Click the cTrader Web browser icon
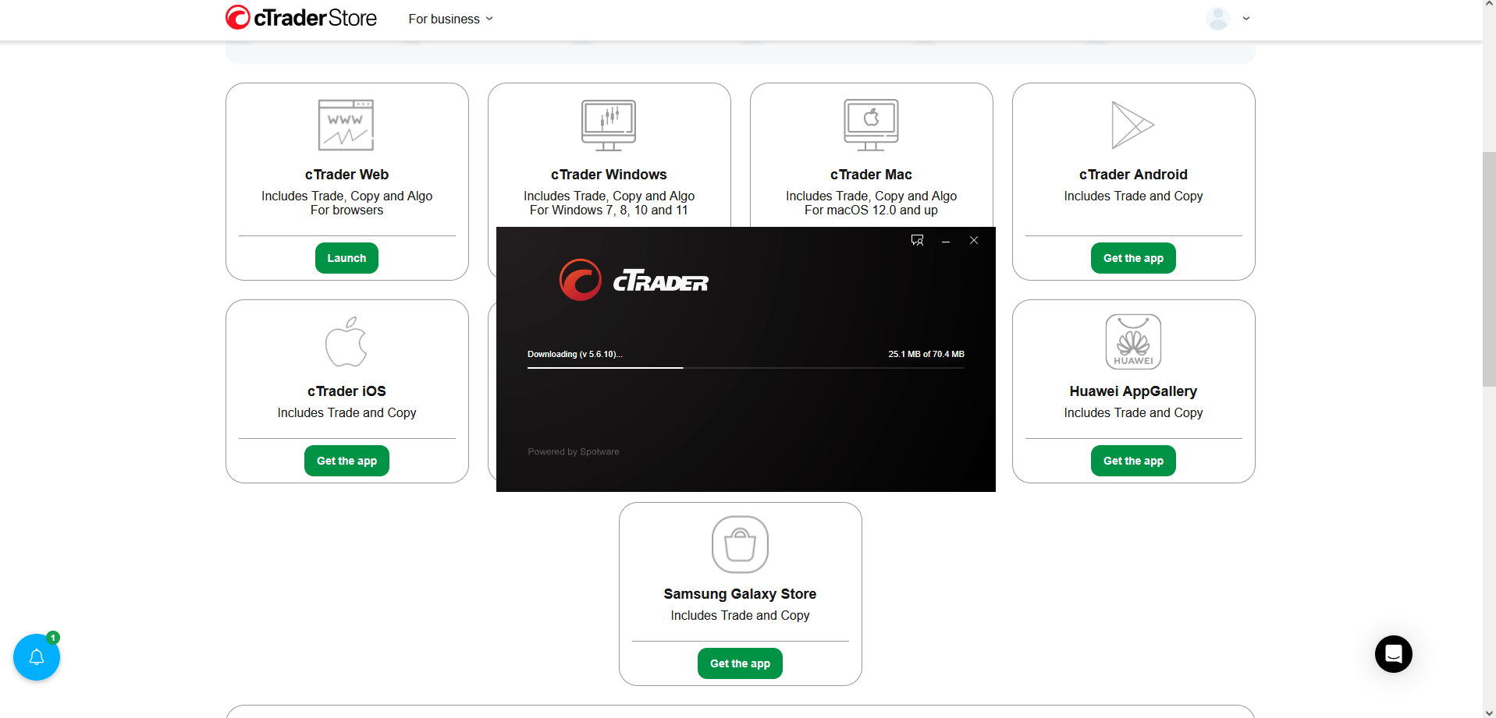This screenshot has width=1496, height=718. (346, 125)
